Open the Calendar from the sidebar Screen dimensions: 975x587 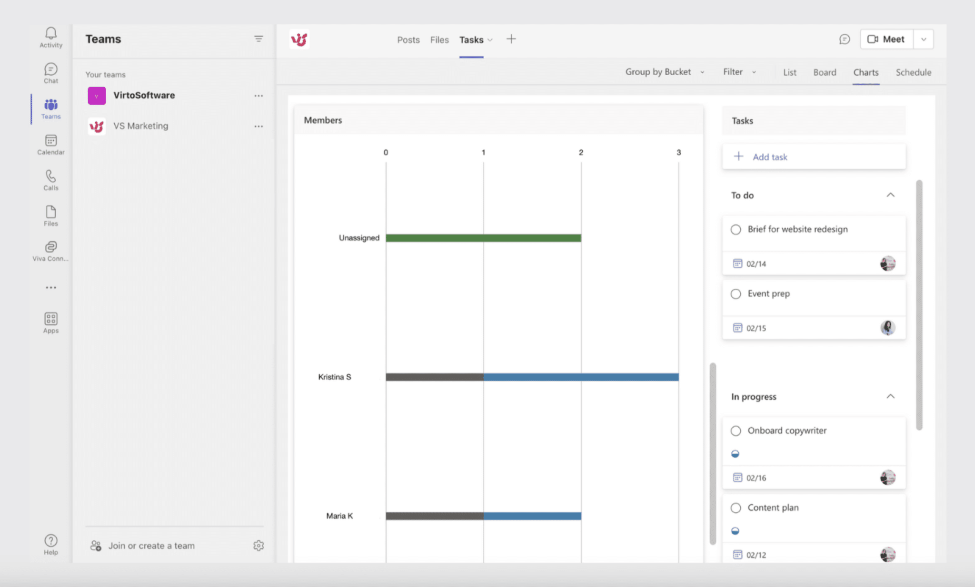point(50,144)
